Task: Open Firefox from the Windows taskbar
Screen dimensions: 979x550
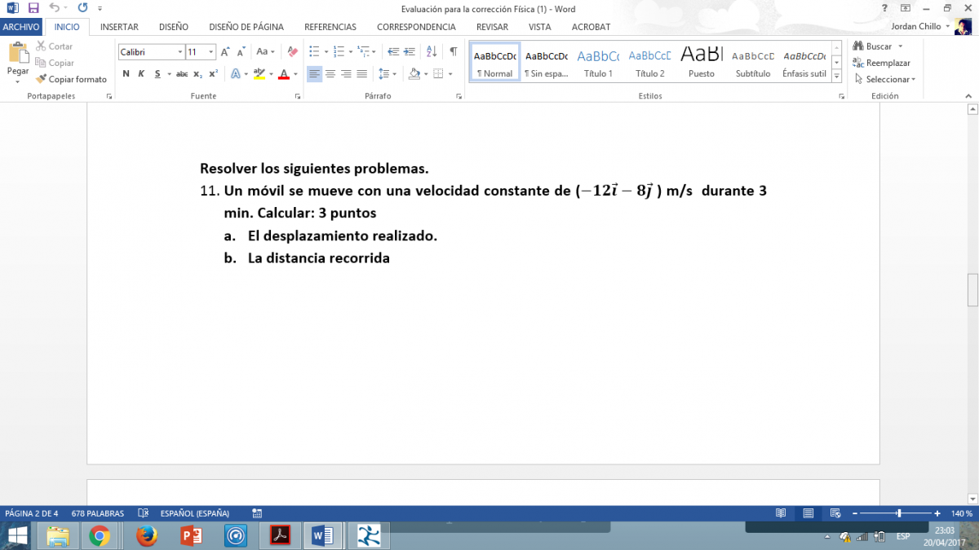Action: pyautogui.click(x=146, y=535)
